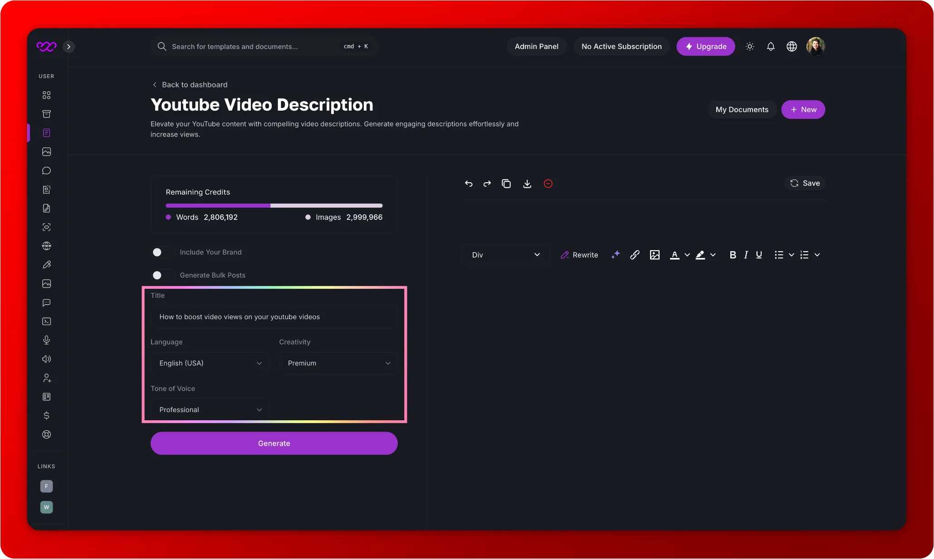Insert a bulleted list

click(779, 255)
